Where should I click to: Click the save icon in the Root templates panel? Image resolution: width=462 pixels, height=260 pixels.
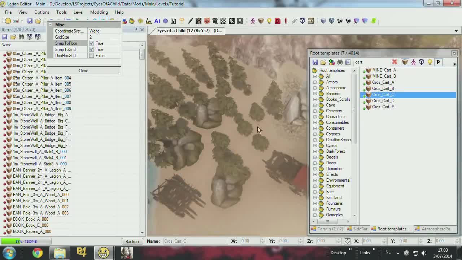[315, 62]
